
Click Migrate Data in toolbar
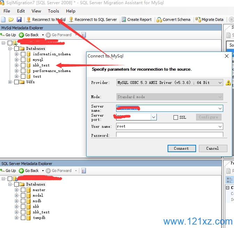209,19
